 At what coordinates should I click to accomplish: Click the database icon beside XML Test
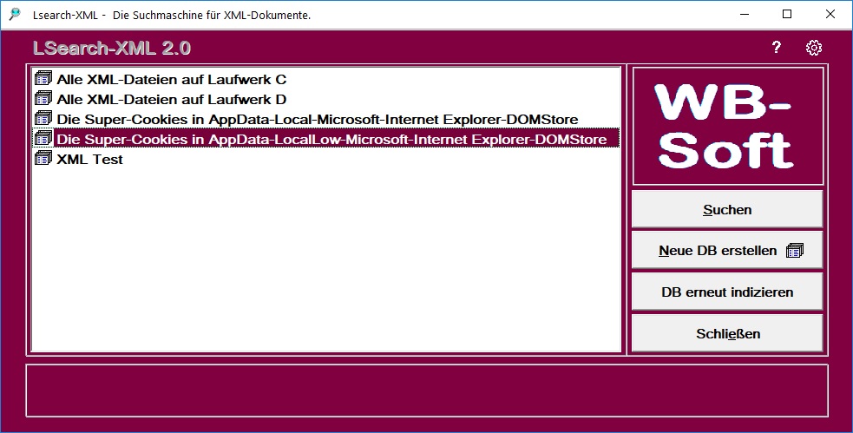43,159
